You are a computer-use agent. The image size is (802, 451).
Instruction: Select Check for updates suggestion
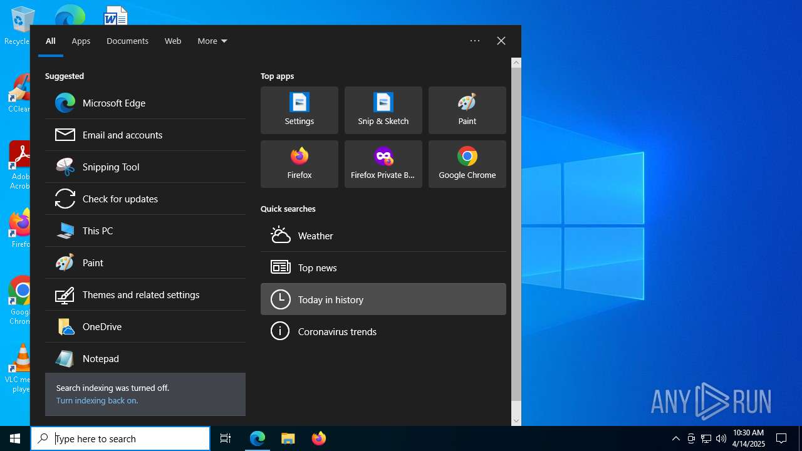click(145, 199)
